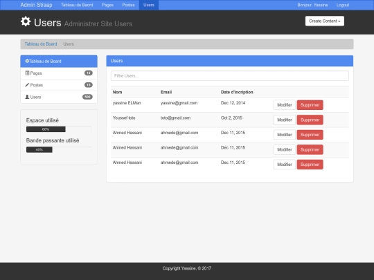Click Tableau de Board breadcrumb link
This screenshot has height=280, width=374.
coord(41,44)
